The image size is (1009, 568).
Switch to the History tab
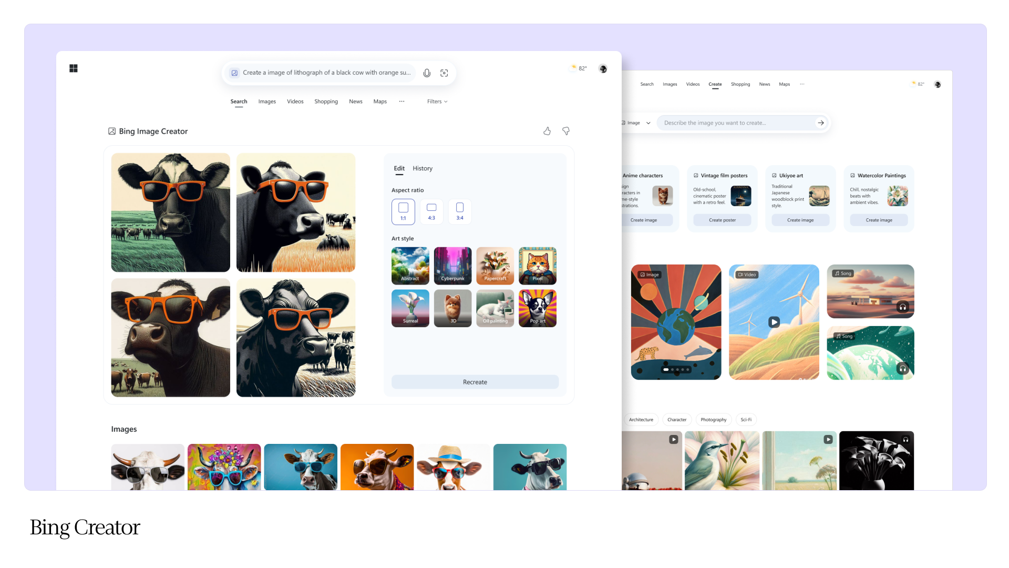pos(423,168)
